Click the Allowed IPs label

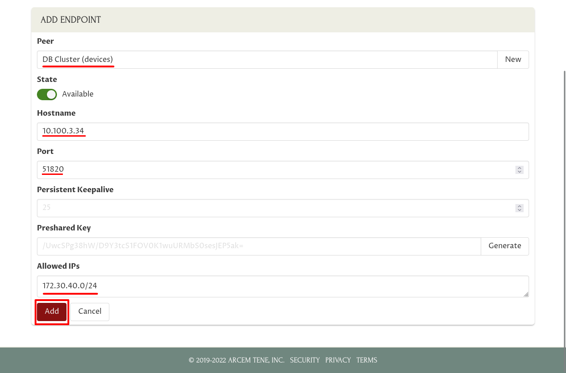pyautogui.click(x=58, y=266)
